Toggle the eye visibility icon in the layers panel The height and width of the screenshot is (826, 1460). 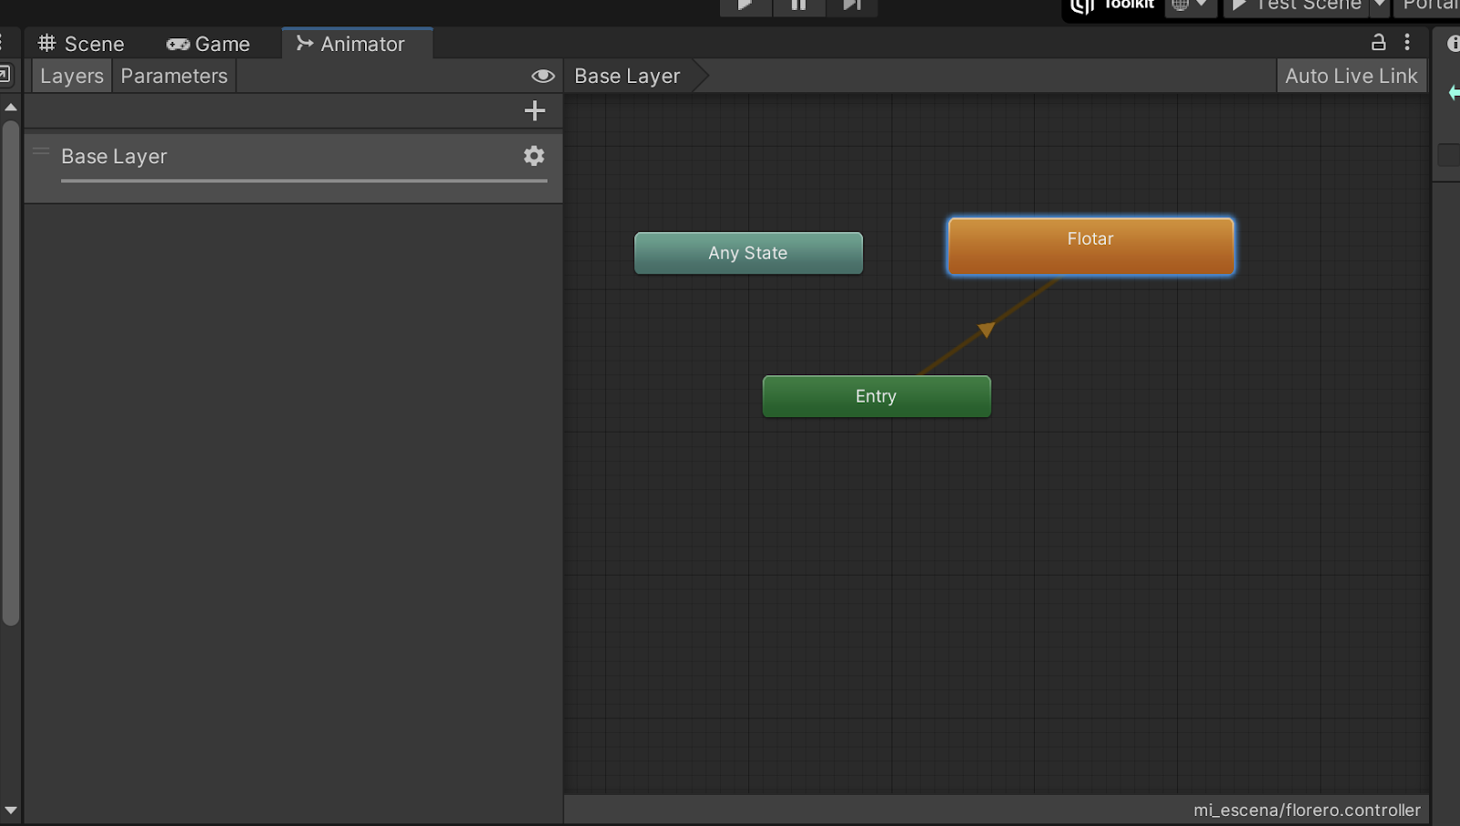(x=543, y=77)
